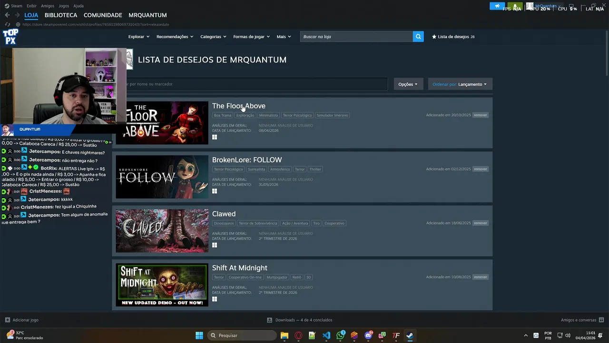Click the Windows platform icon for BrokenLore: FOLLOW
609x343 pixels.
point(215,191)
